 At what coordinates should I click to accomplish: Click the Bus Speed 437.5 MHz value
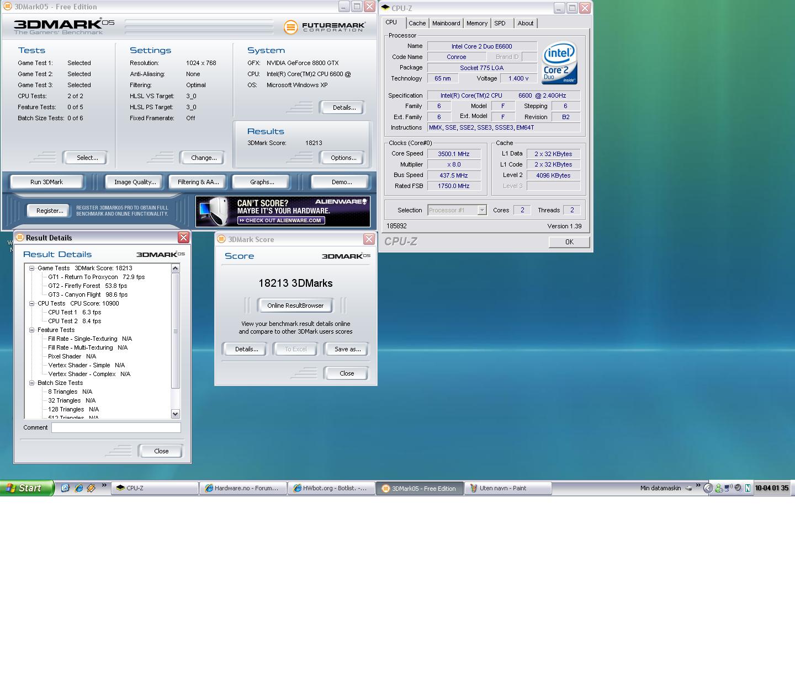point(454,175)
